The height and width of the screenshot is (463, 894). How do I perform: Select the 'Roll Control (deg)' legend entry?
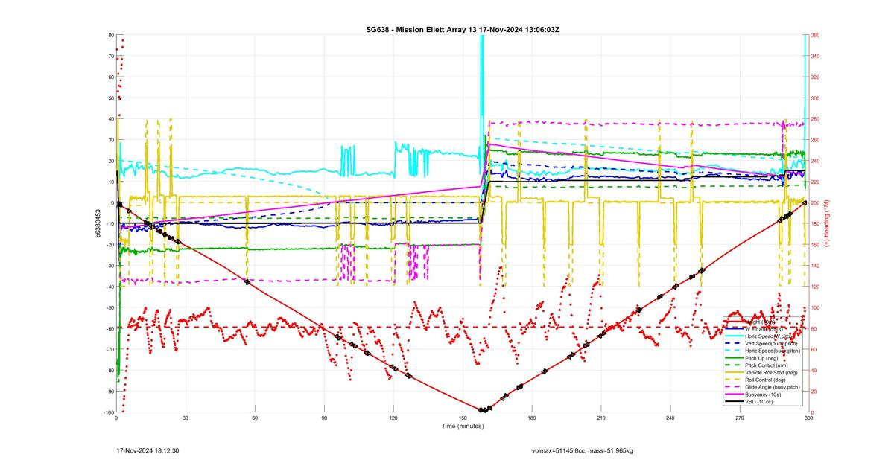(765, 380)
